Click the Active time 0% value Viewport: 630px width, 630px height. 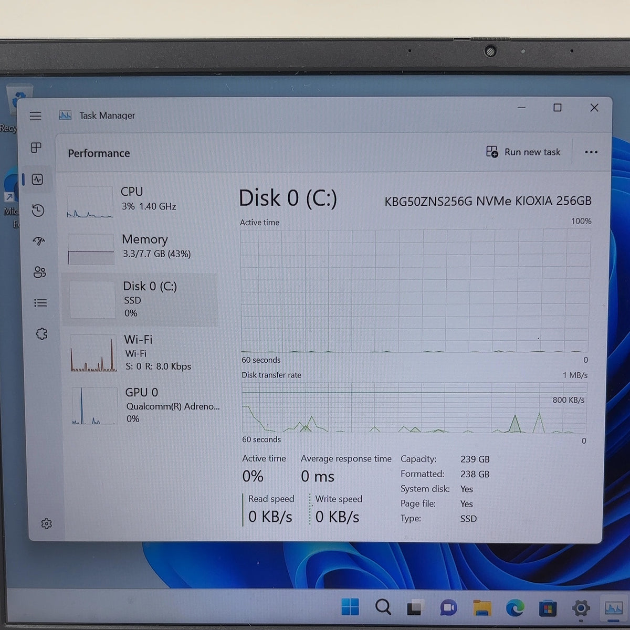pyautogui.click(x=253, y=477)
